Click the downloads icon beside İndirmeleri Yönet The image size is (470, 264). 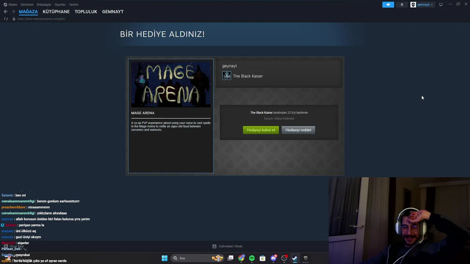pos(214,246)
